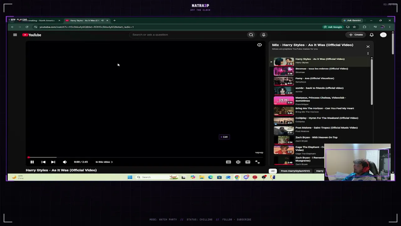Screen dimensions: 401x226
Task: Switch player to theater mode
Action: 248,162
